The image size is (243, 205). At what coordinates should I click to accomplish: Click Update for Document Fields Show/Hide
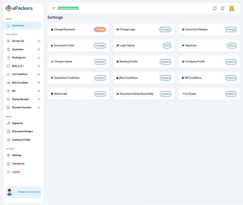click(x=165, y=94)
